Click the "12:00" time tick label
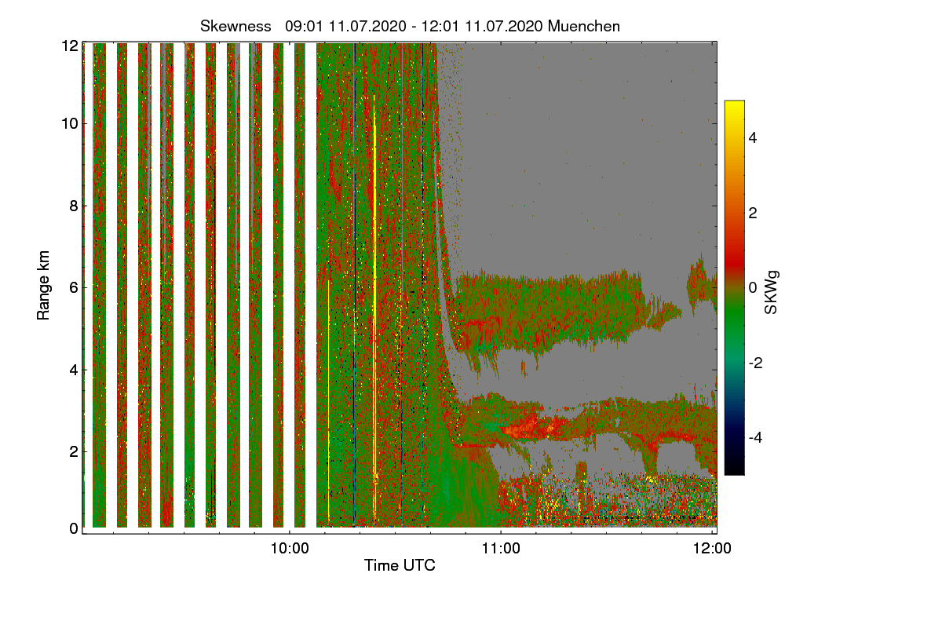942x628 pixels. (x=712, y=549)
